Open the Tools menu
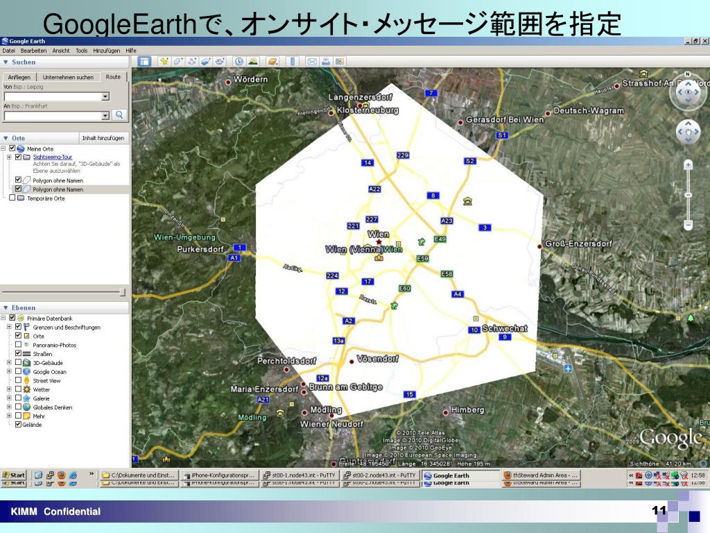 point(82,50)
